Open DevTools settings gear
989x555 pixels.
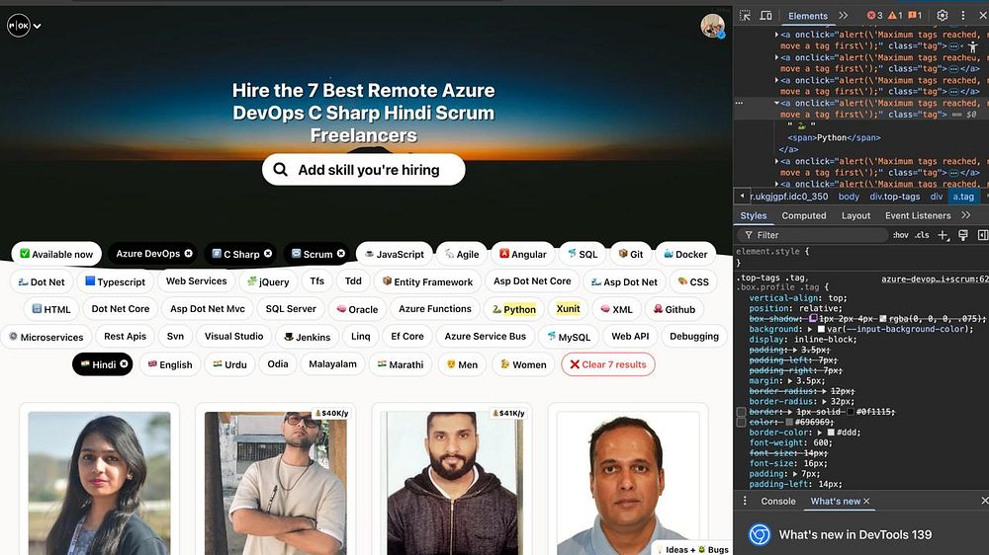[943, 15]
